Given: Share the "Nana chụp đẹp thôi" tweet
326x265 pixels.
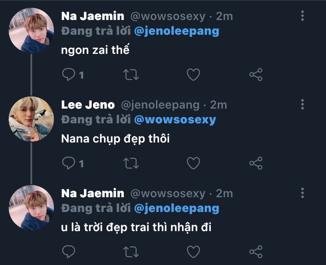Looking at the screenshot, I should pyautogui.click(x=256, y=163).
